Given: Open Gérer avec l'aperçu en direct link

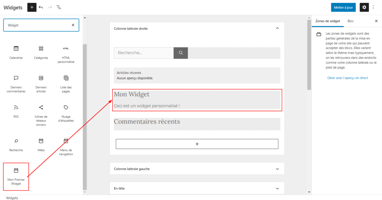Looking at the screenshot, I should pos(347,78).
